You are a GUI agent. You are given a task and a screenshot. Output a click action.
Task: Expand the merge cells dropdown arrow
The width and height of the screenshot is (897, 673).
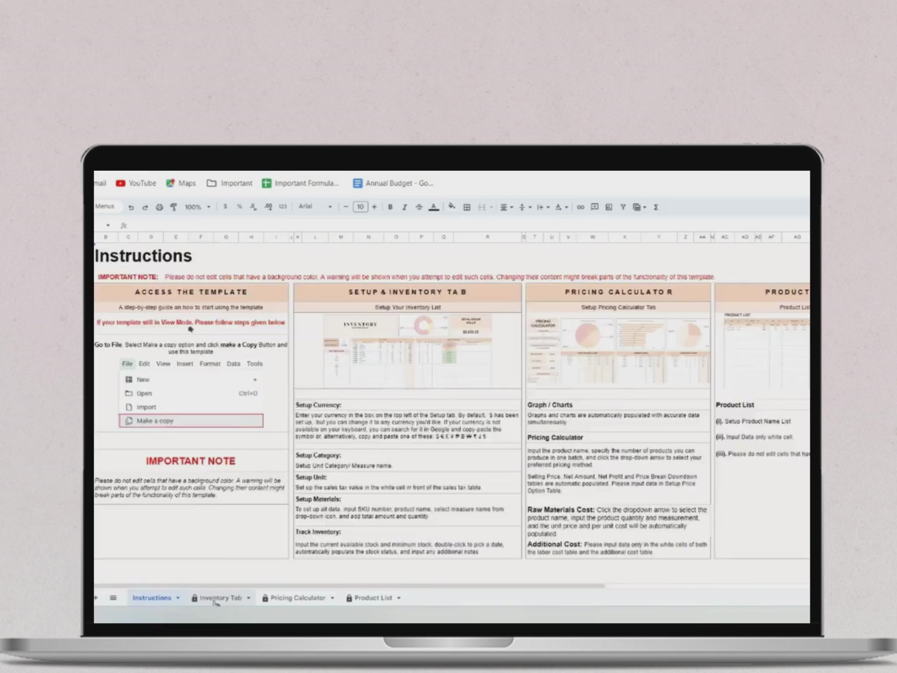tap(491, 208)
